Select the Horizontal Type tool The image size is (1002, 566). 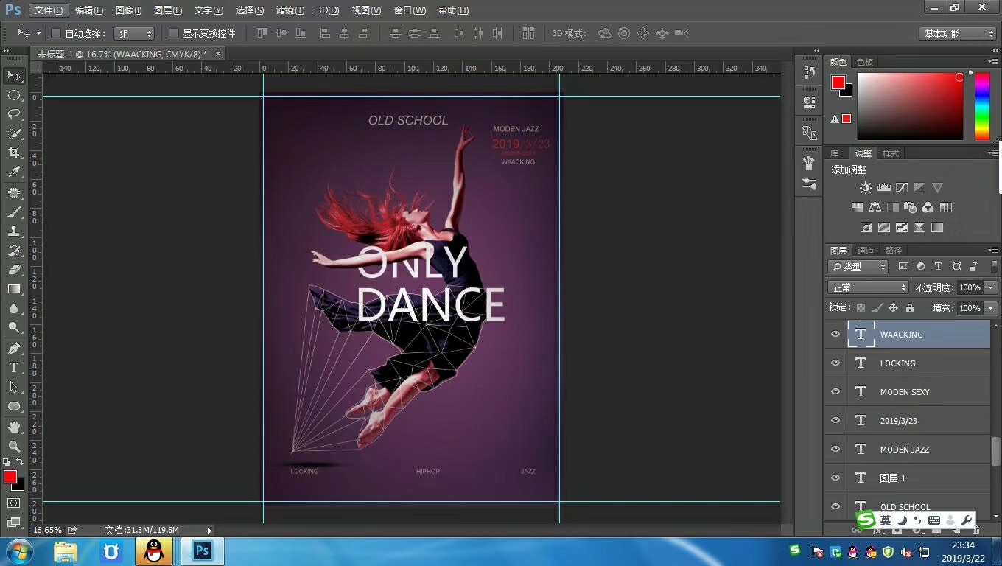click(x=14, y=368)
